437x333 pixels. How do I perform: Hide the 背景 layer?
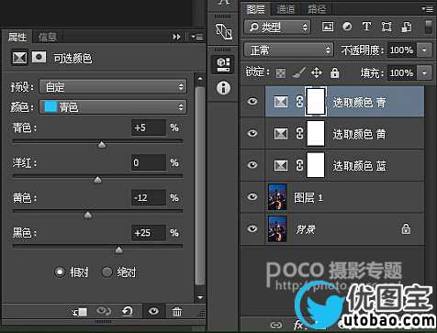(x=252, y=228)
